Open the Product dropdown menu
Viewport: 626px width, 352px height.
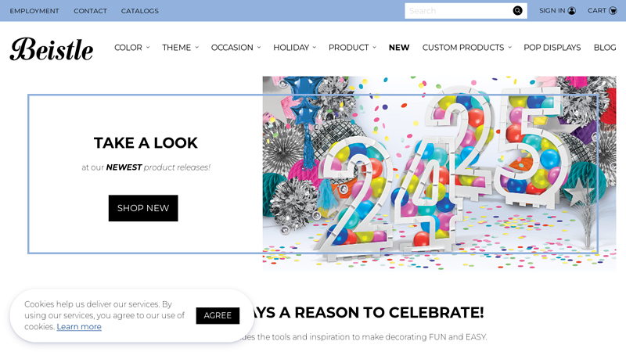[352, 48]
